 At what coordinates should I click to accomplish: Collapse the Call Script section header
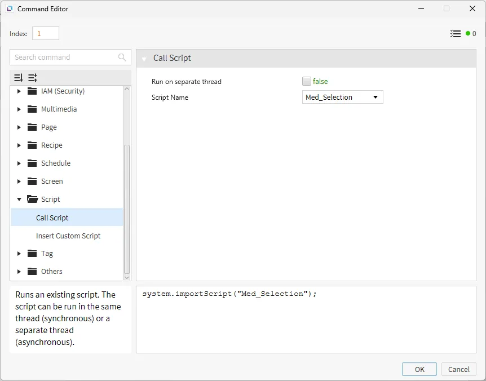click(x=144, y=58)
